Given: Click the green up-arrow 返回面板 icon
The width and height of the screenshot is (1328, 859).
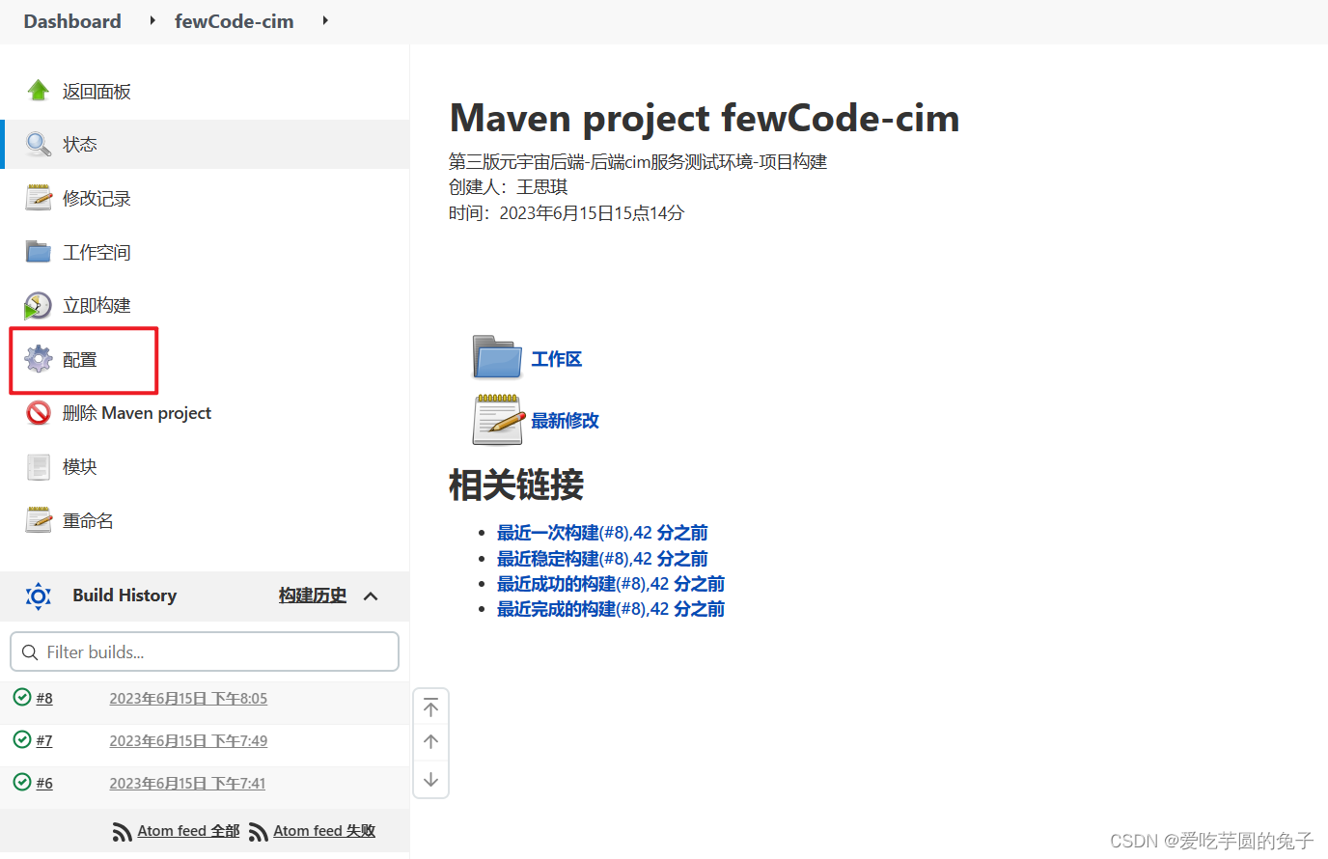Looking at the screenshot, I should (39, 91).
